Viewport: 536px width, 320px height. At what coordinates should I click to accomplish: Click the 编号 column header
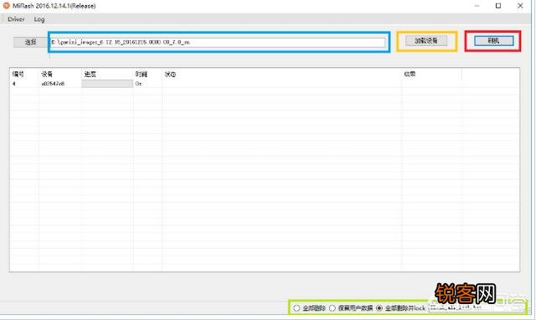(x=18, y=74)
